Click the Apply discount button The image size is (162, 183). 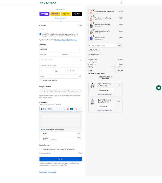click(119, 45)
